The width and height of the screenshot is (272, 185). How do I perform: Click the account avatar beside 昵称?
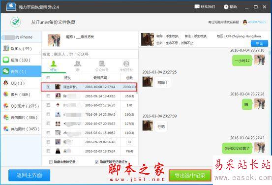coord(54,40)
